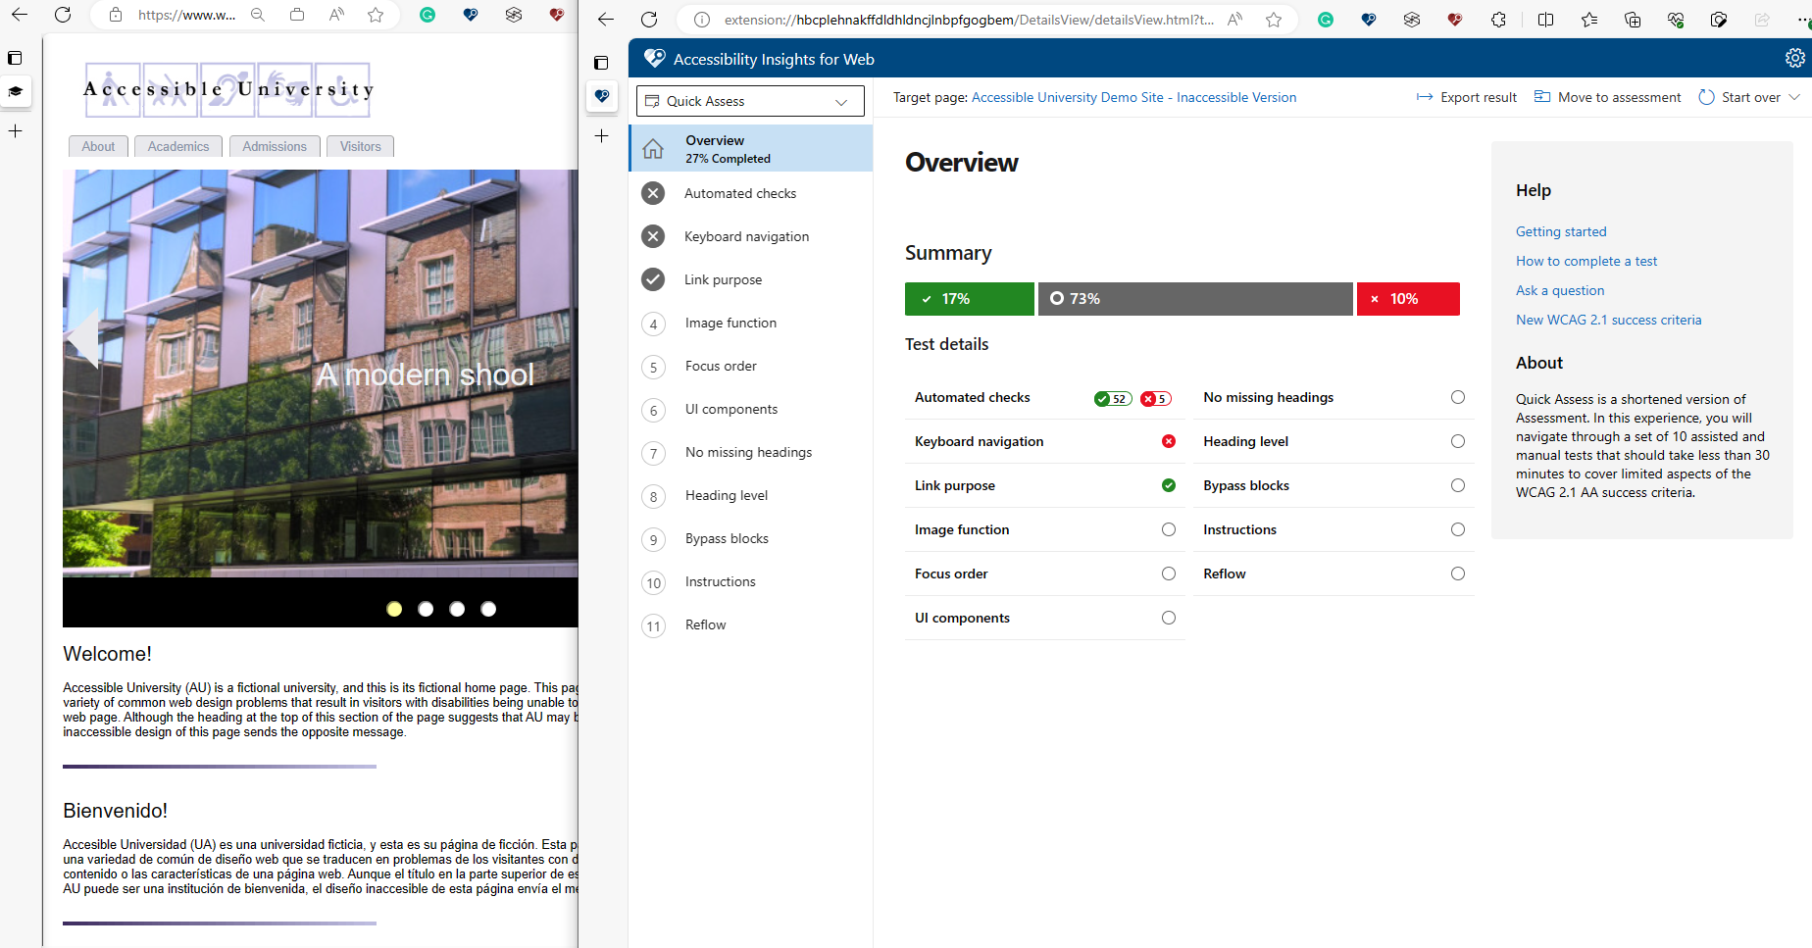Click step 5 Focus order icon
Screen dimensions: 1812x948
point(653,367)
